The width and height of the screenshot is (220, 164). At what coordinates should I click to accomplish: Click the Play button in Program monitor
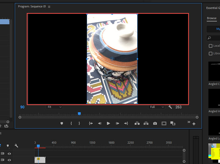tap(108, 123)
